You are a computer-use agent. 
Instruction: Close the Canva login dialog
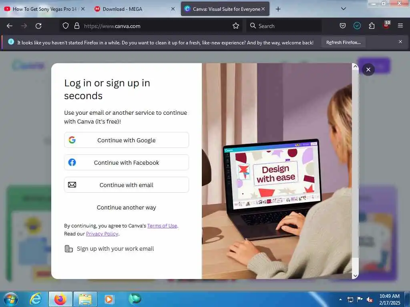point(368,70)
